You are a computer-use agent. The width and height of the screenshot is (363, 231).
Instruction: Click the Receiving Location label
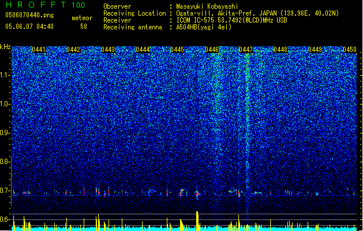[x=134, y=13]
